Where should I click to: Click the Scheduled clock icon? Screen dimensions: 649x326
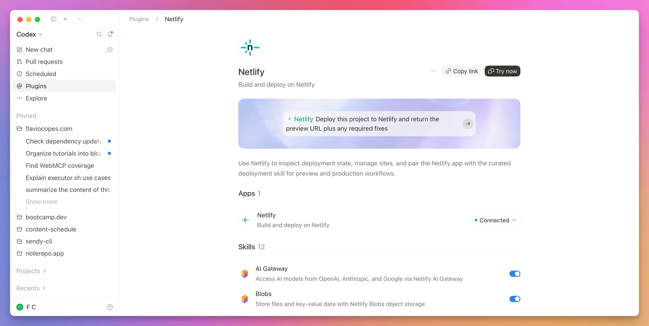[x=19, y=74]
